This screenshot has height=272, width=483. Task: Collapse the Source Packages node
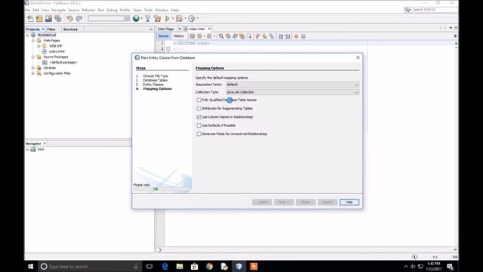click(x=33, y=57)
